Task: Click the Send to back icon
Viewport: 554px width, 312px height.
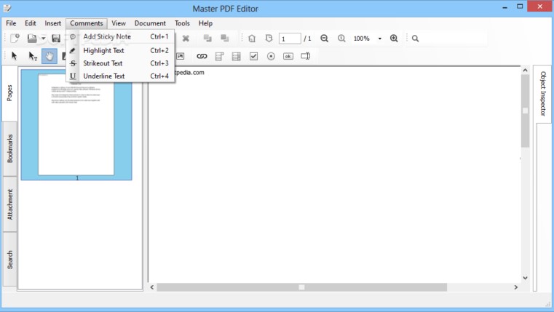Action: 224,38
